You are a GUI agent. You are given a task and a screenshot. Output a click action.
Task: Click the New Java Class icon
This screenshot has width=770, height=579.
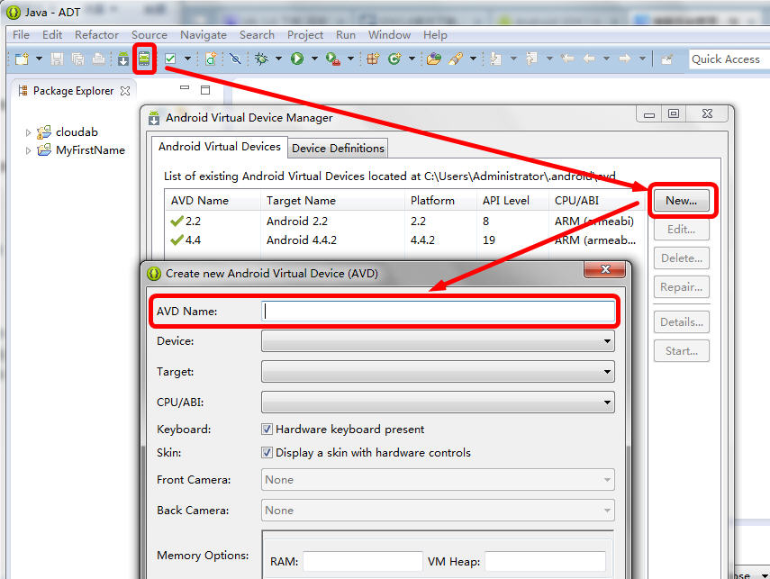pyautogui.click(x=394, y=59)
